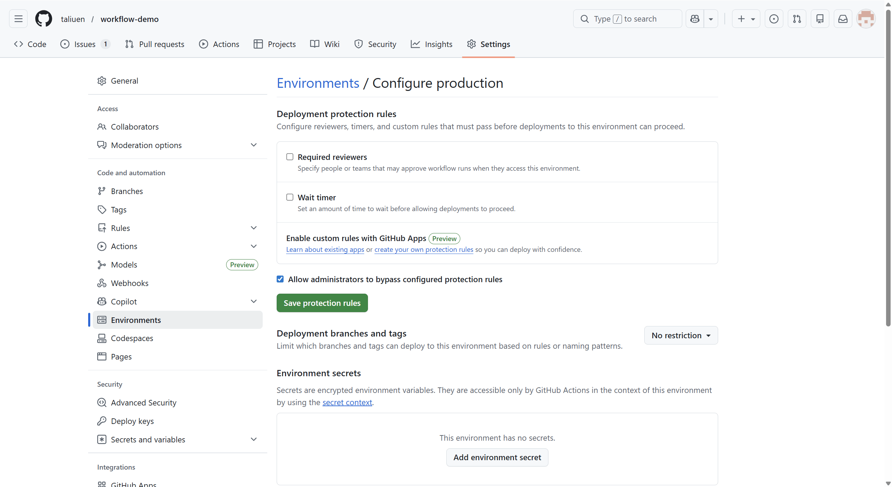The image size is (892, 487).
Task: Expand Moderation options in sidebar
Action: tap(254, 145)
